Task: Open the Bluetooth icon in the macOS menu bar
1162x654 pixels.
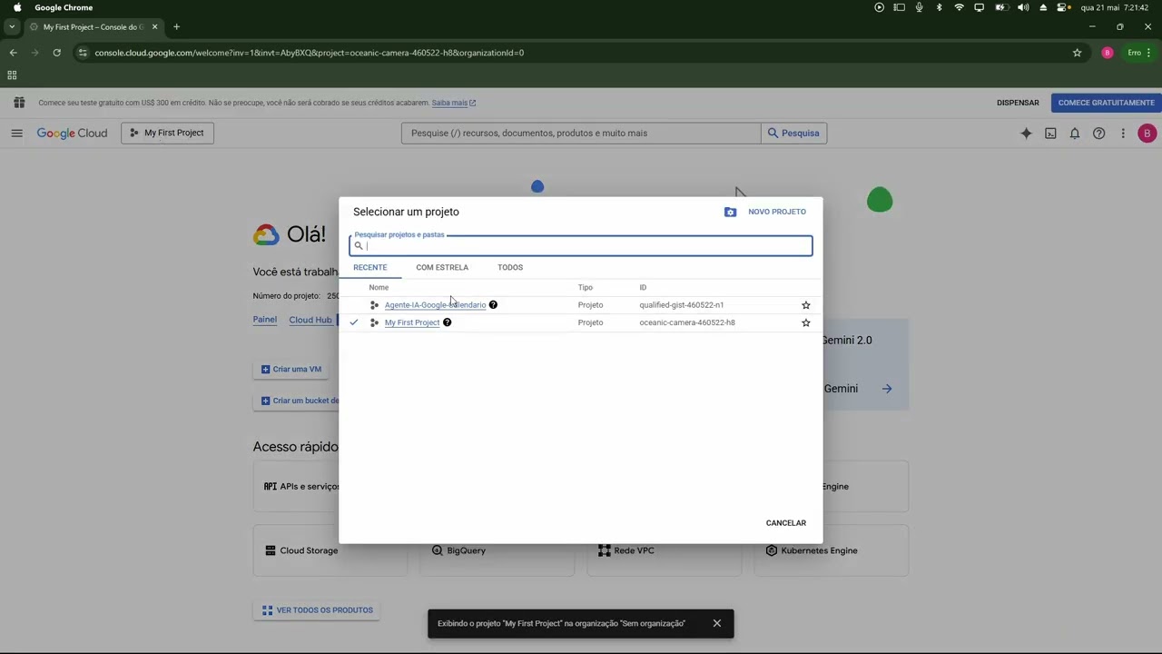Action: (x=939, y=7)
